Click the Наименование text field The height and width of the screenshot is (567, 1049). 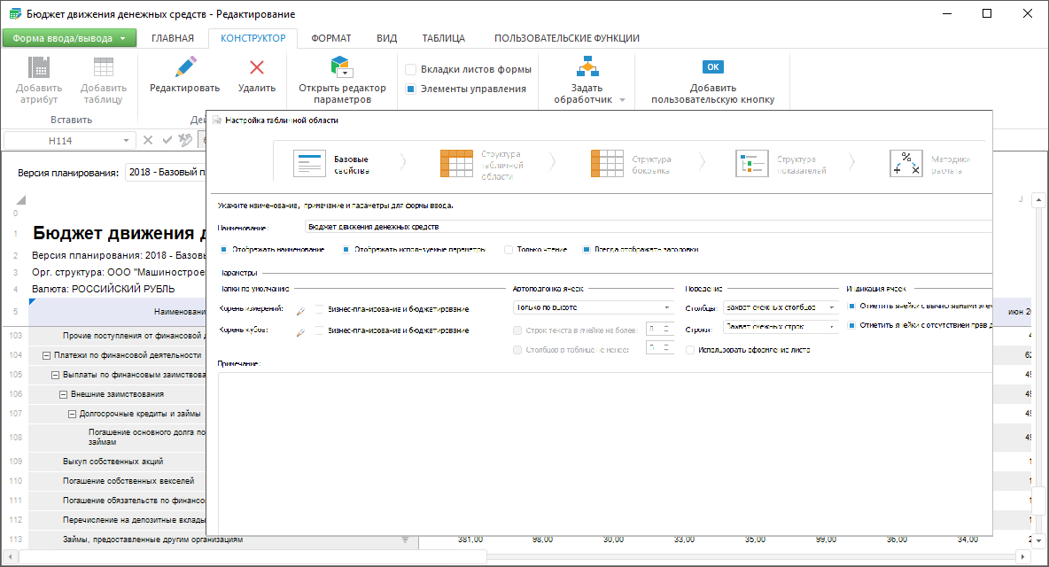click(x=647, y=227)
